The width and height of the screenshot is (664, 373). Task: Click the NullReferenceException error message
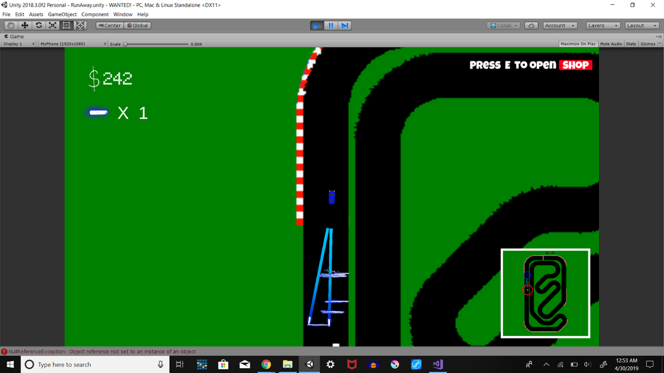click(102, 352)
